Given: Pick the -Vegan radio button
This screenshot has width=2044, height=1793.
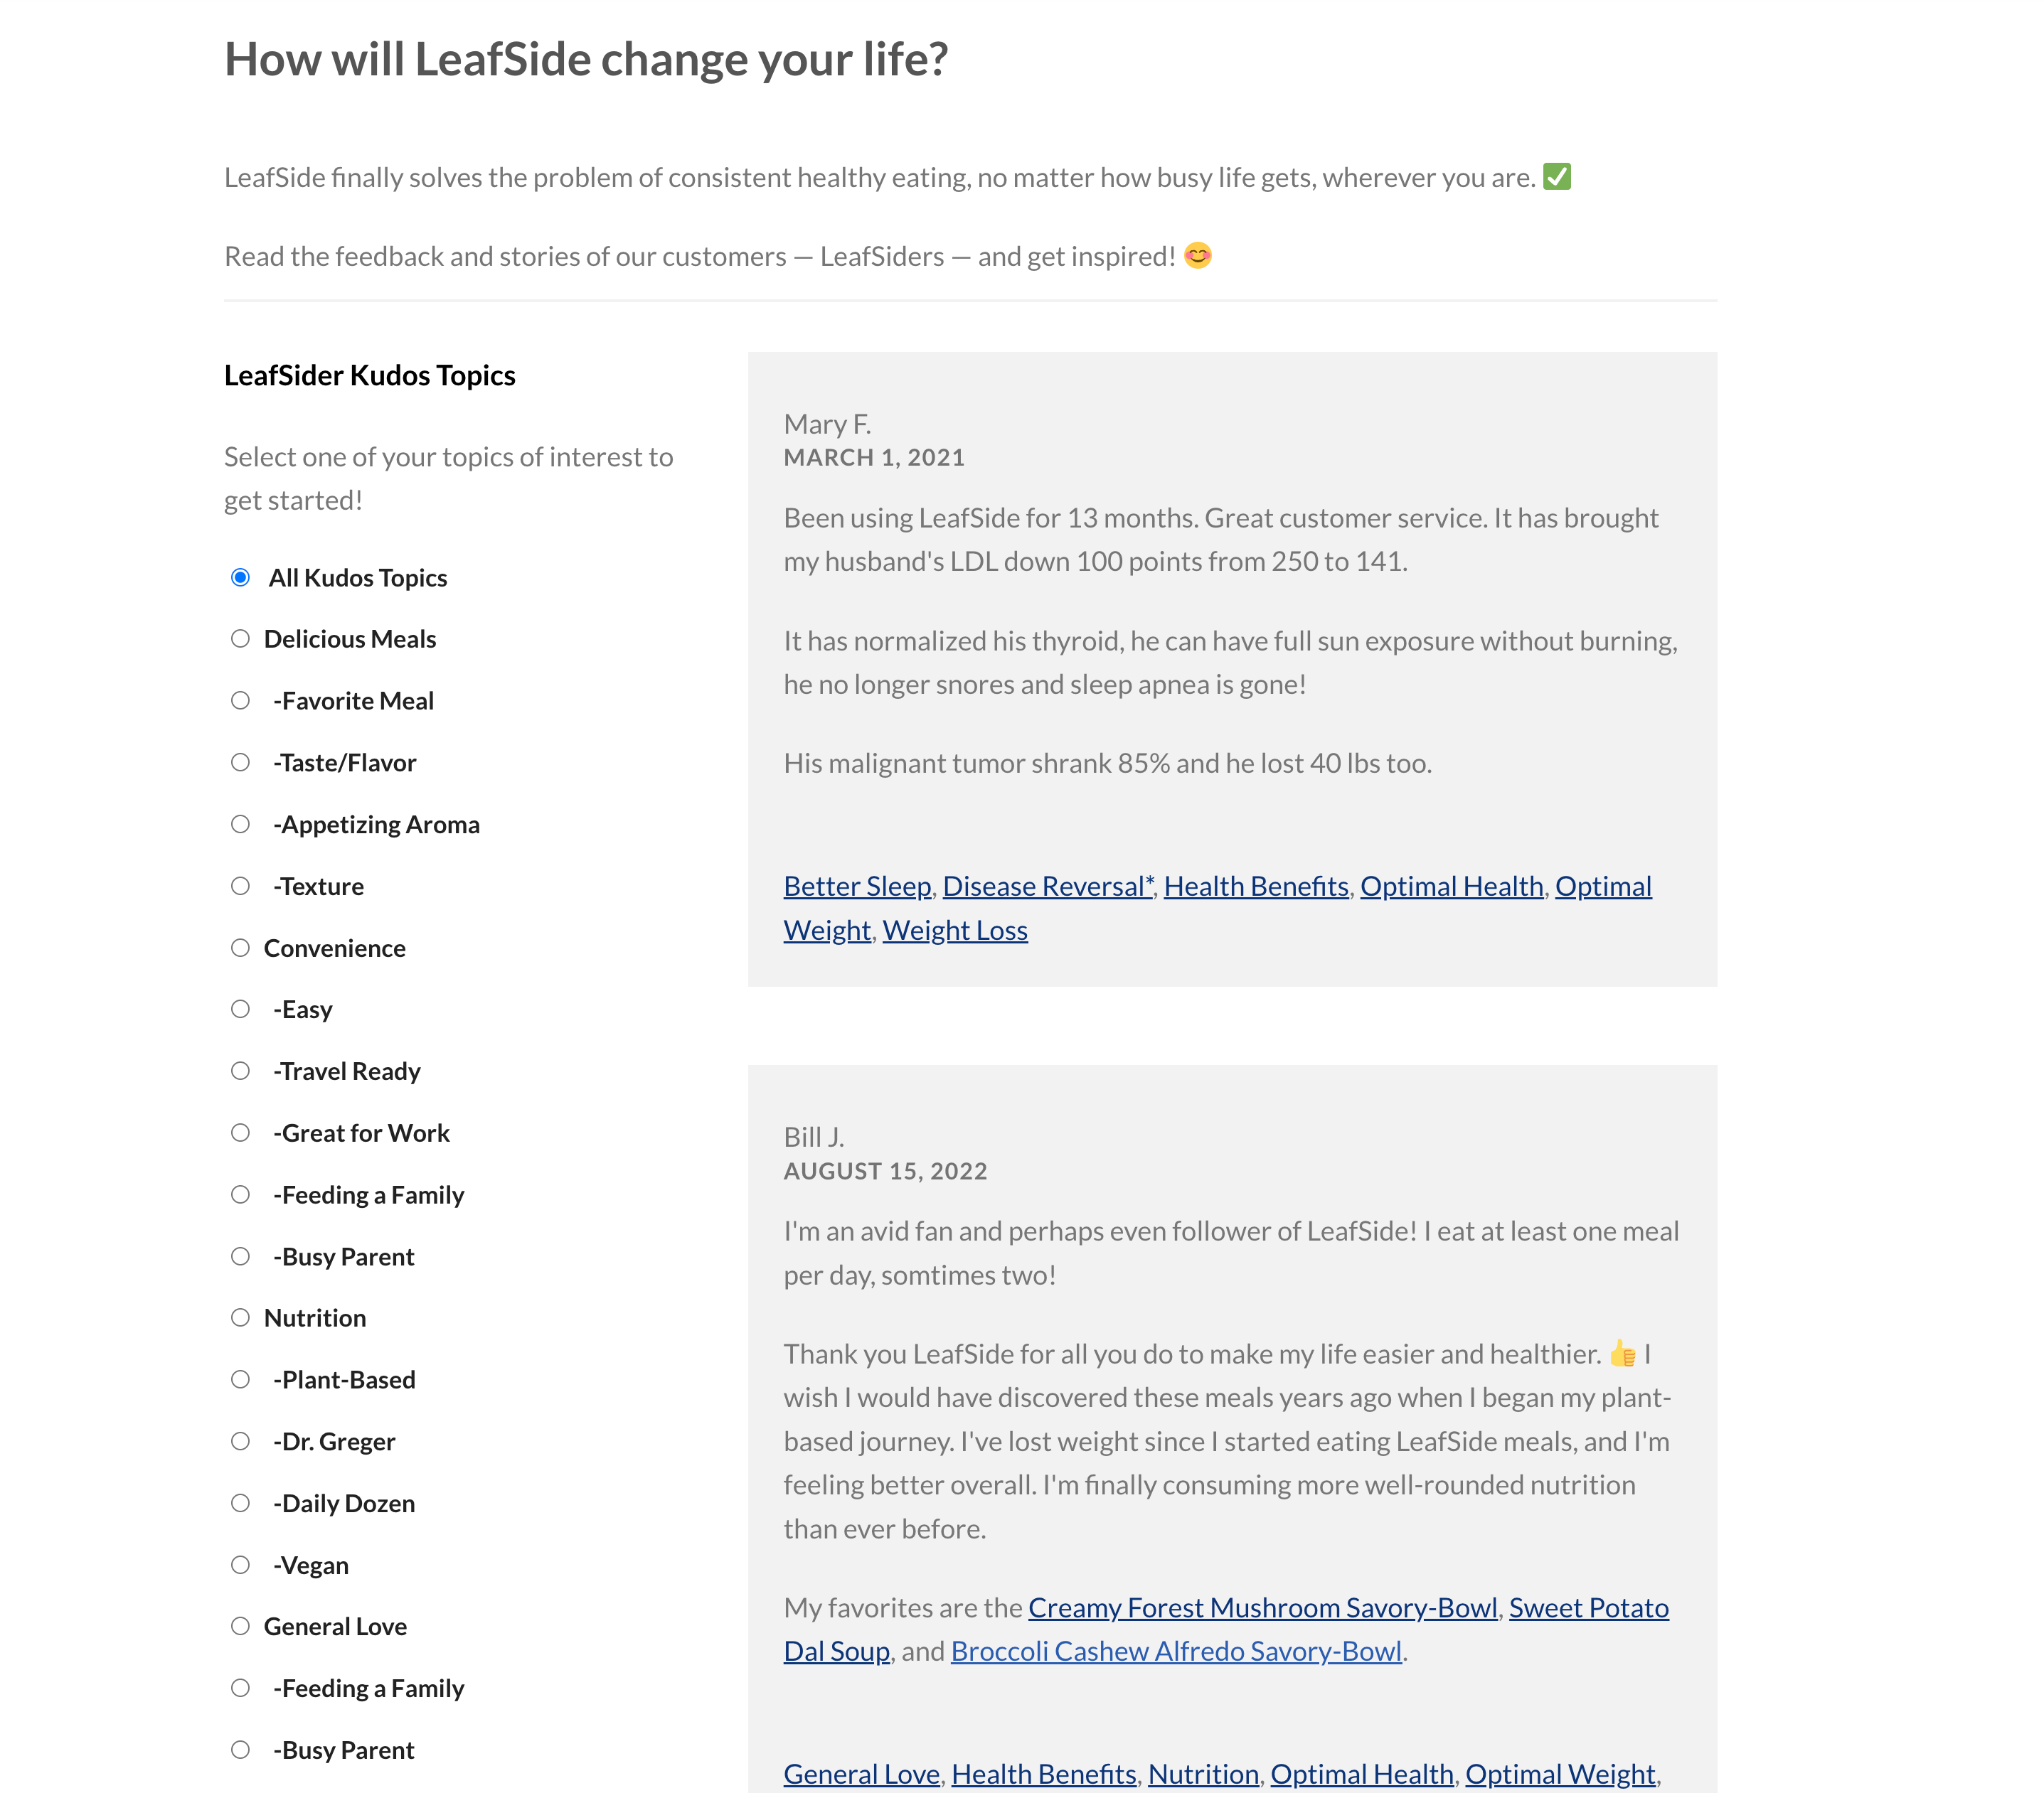Looking at the screenshot, I should pyautogui.click(x=240, y=1565).
